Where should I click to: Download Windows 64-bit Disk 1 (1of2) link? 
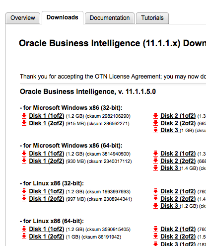pyautogui.click(x=47, y=154)
